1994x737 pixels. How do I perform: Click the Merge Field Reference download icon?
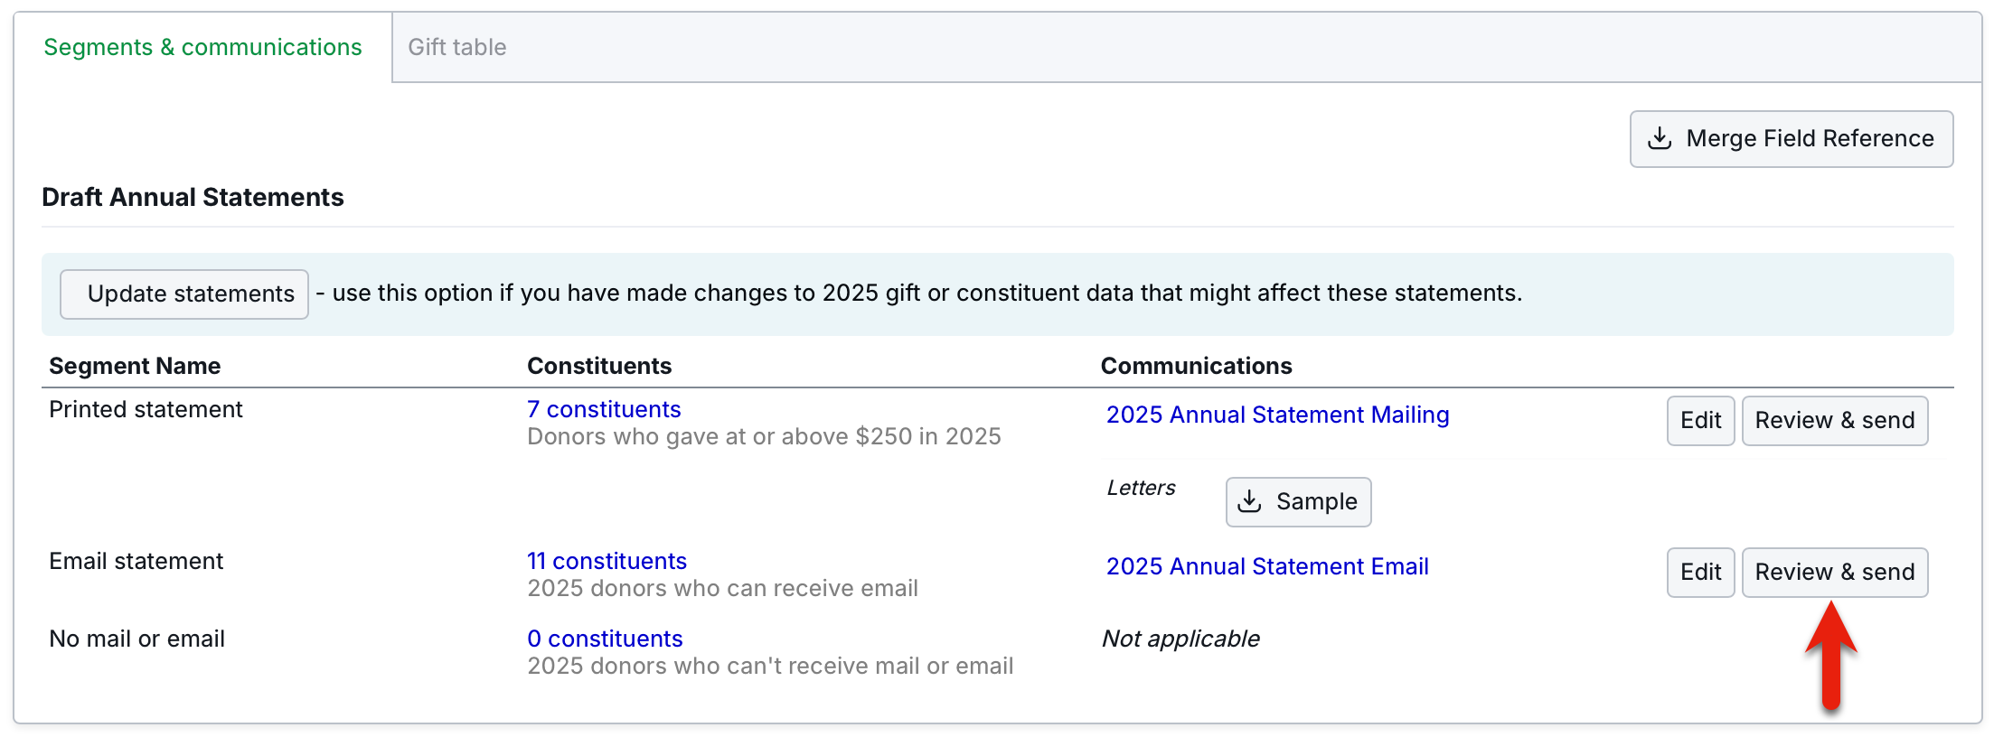click(x=1660, y=139)
